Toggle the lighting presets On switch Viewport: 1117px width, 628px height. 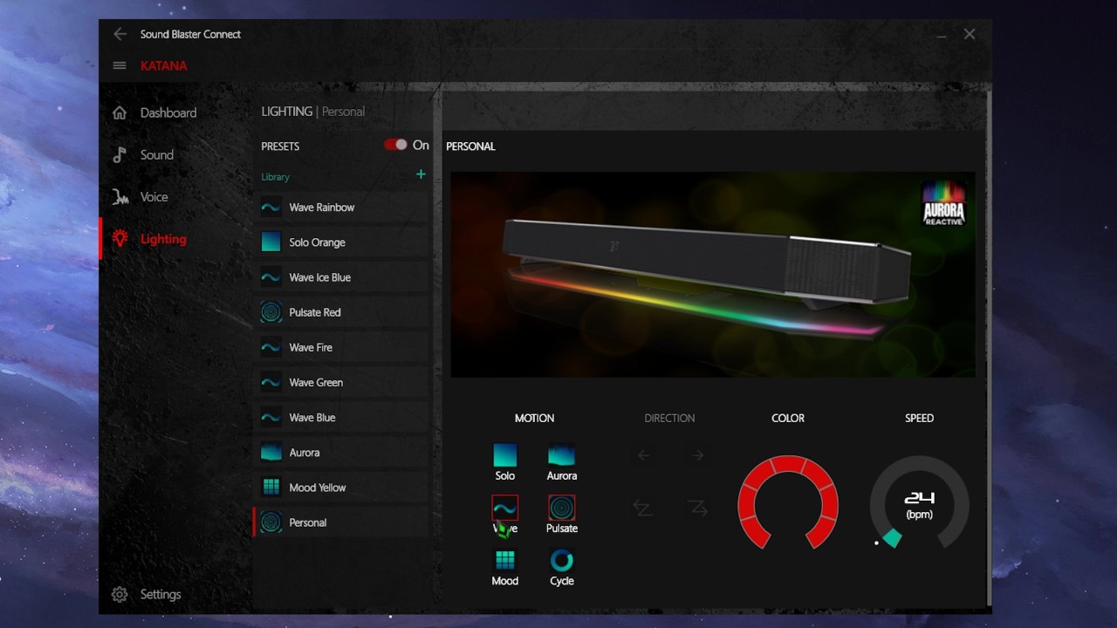(x=395, y=145)
